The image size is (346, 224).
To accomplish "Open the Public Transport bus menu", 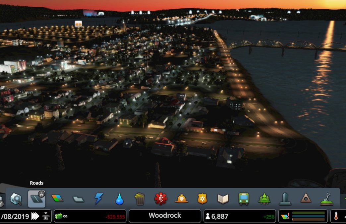I will [x=244, y=199].
